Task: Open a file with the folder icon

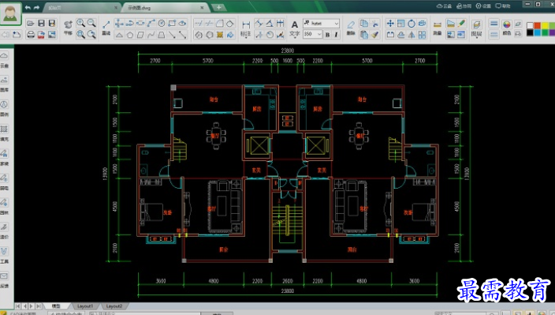Action: 31,24
